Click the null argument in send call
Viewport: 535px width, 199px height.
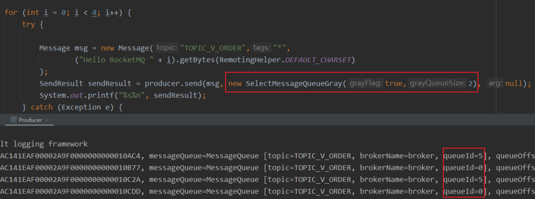point(514,83)
